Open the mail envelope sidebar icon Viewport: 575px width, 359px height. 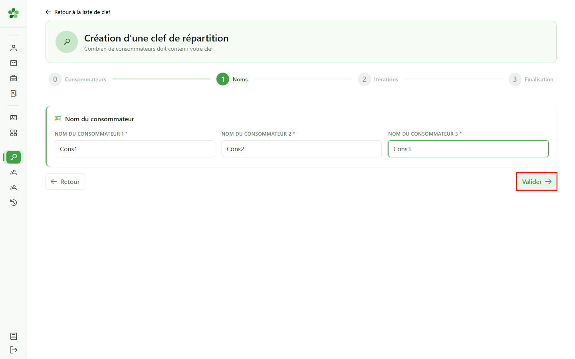(14, 63)
